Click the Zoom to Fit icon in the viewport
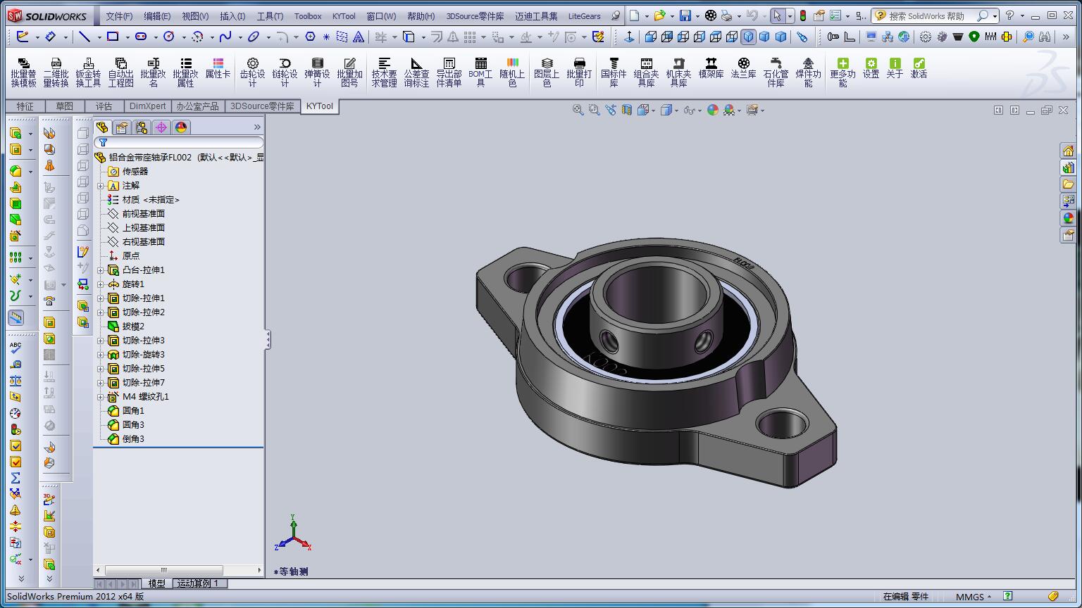 point(578,110)
